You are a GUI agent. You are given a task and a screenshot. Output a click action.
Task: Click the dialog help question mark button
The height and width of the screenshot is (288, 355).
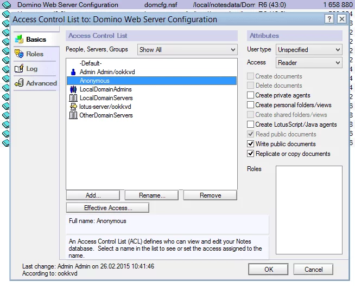[329, 19]
